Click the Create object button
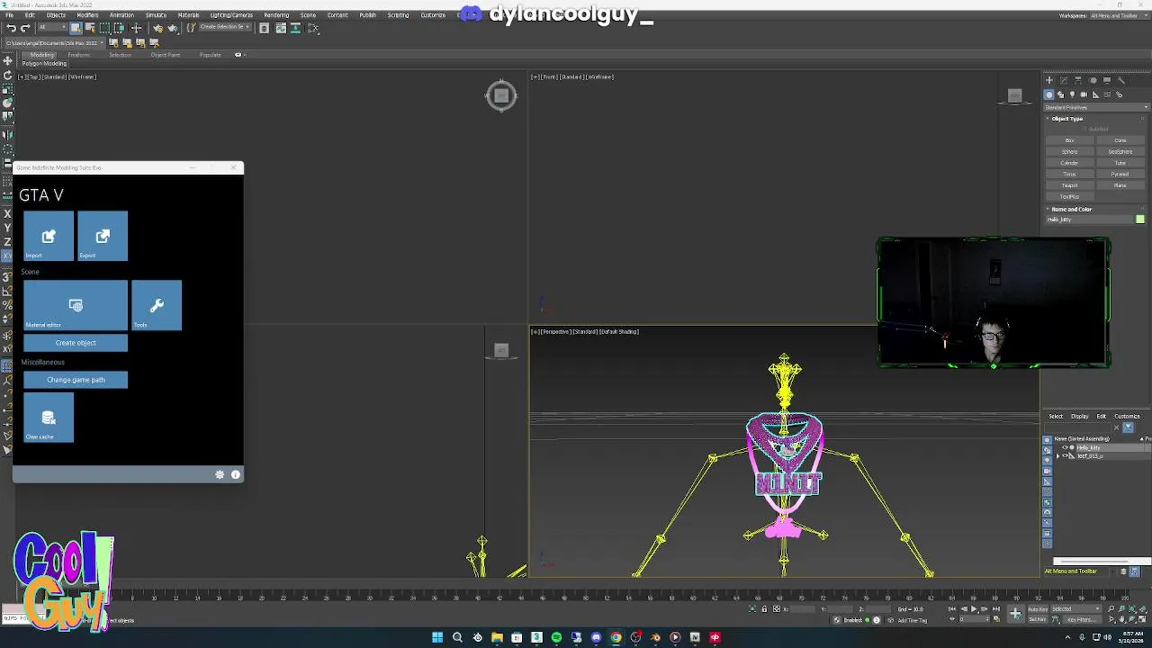This screenshot has width=1152, height=648. pos(76,343)
